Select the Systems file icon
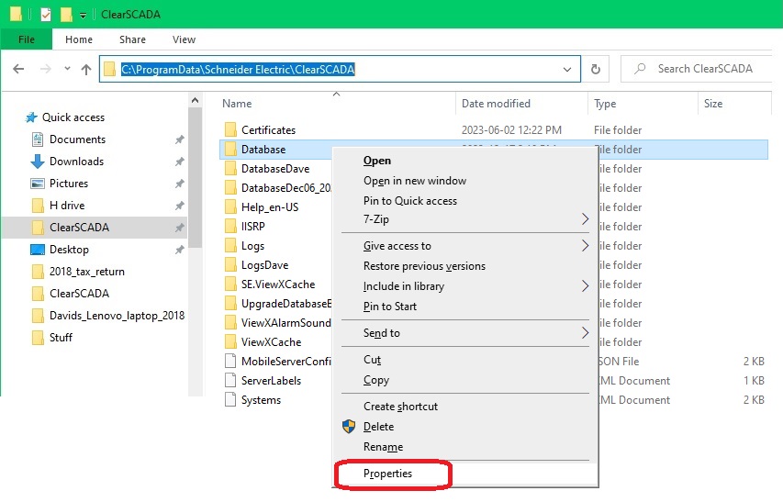This screenshot has height=502, width=783. 230,400
